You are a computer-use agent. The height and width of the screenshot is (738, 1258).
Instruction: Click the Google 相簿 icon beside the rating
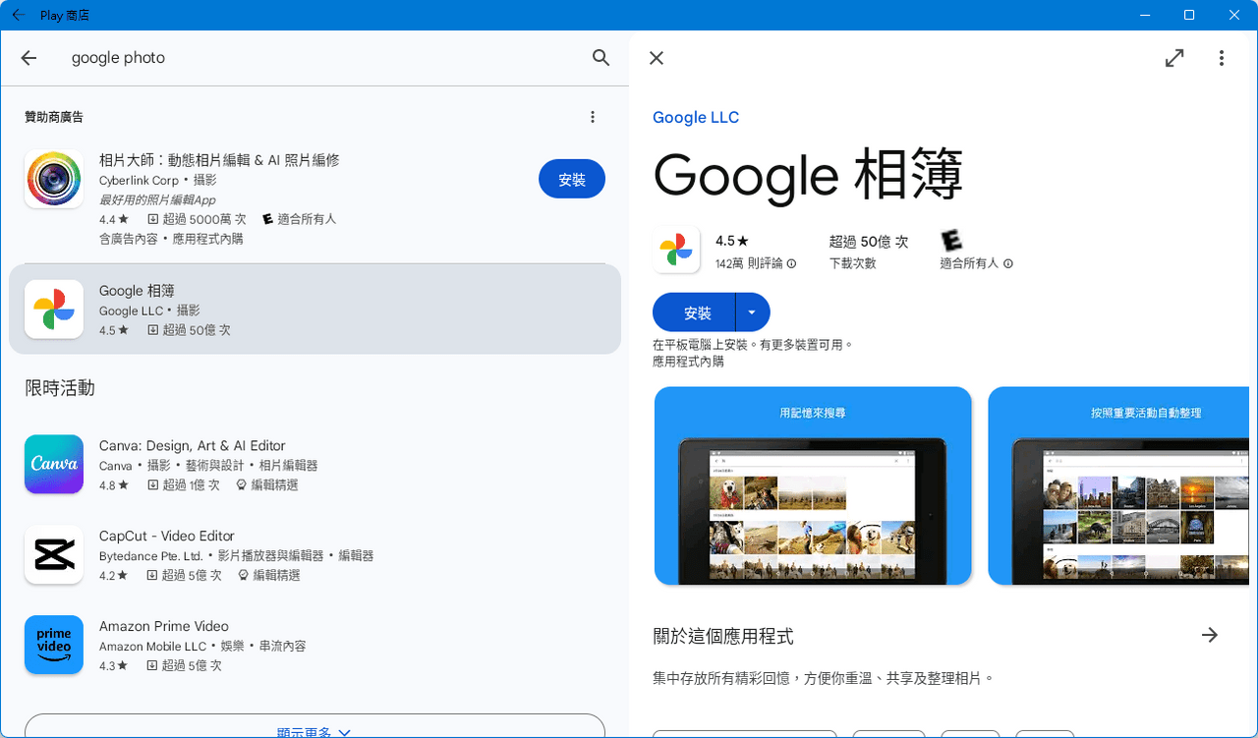[x=676, y=250]
